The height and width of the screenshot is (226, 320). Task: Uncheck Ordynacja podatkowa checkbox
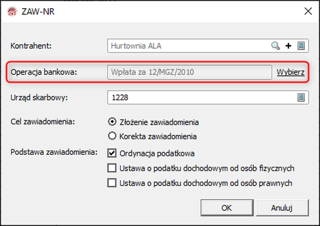coord(112,153)
